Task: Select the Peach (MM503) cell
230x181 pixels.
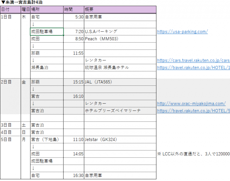Action: [x=120, y=39]
